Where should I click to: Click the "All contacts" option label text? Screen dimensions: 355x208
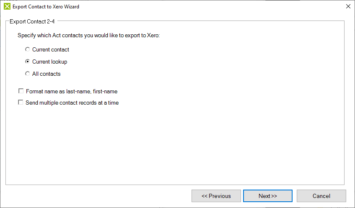[47, 74]
